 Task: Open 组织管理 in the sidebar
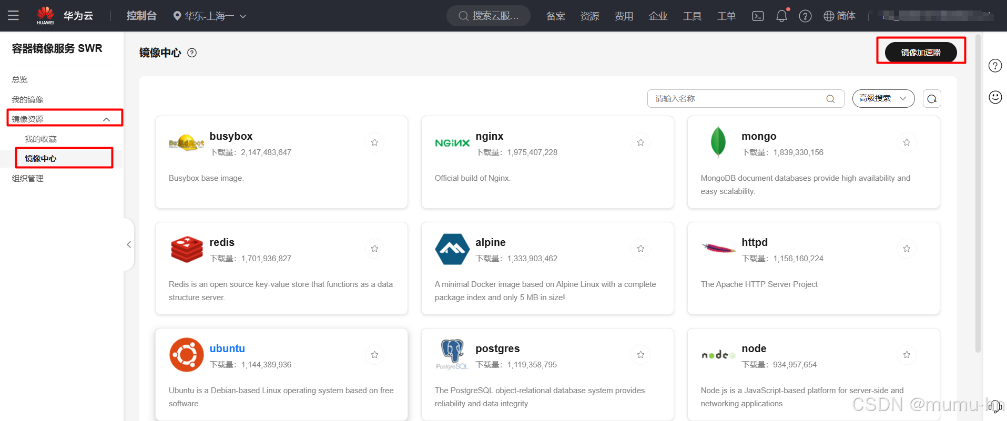(28, 178)
